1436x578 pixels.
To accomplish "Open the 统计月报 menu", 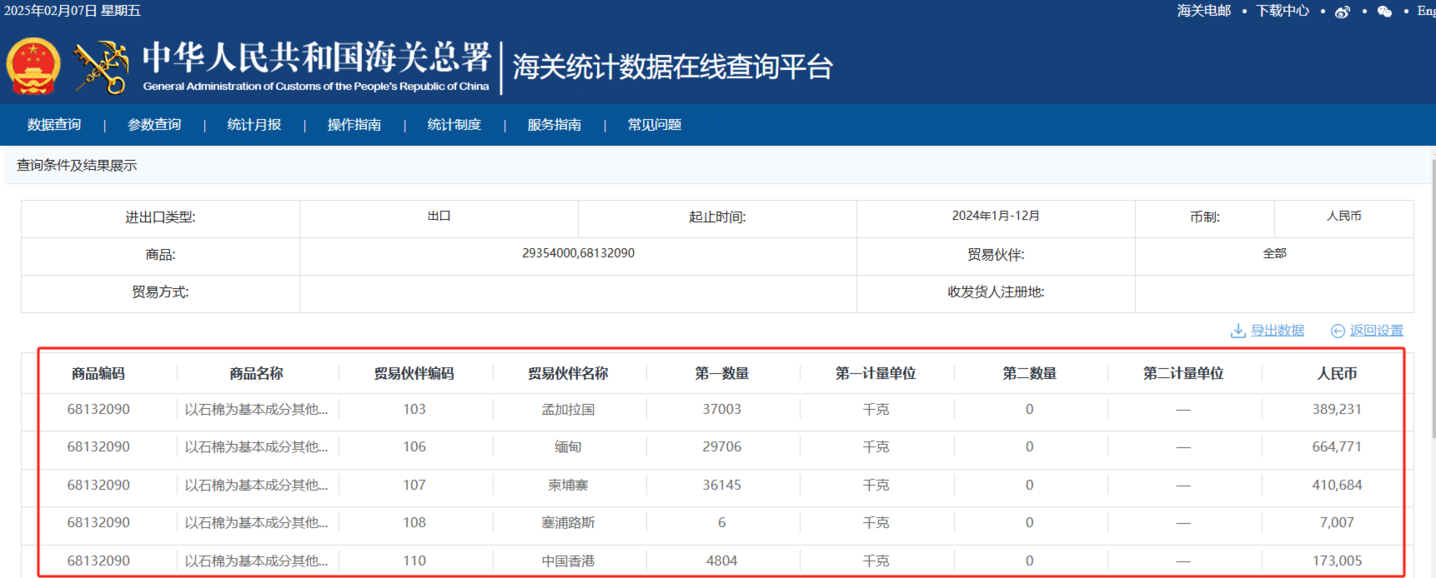I will (254, 125).
